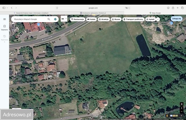186x120 pixels.
Task: Activate the Street View pegman
Action: [167, 116]
